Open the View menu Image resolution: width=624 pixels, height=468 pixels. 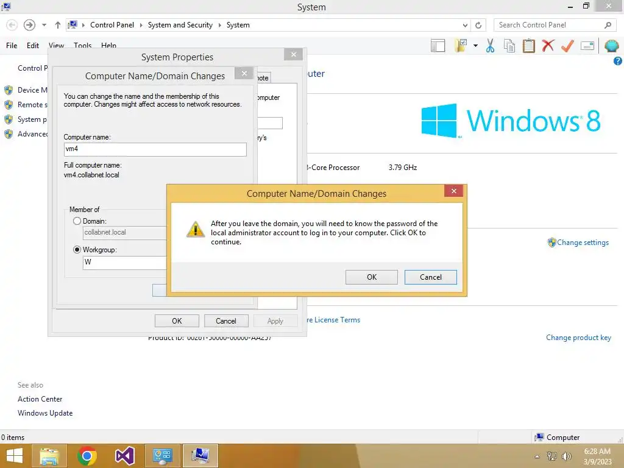point(56,45)
